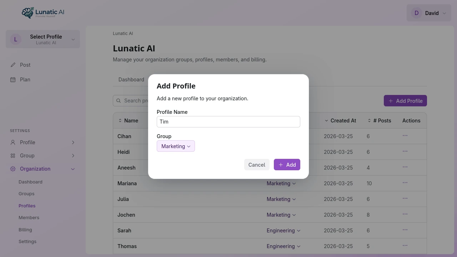
Task: Change Mariana's Marketing group dropdown
Action: pyautogui.click(x=281, y=183)
